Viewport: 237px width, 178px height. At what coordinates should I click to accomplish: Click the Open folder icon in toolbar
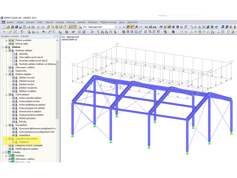click(x=8, y=27)
